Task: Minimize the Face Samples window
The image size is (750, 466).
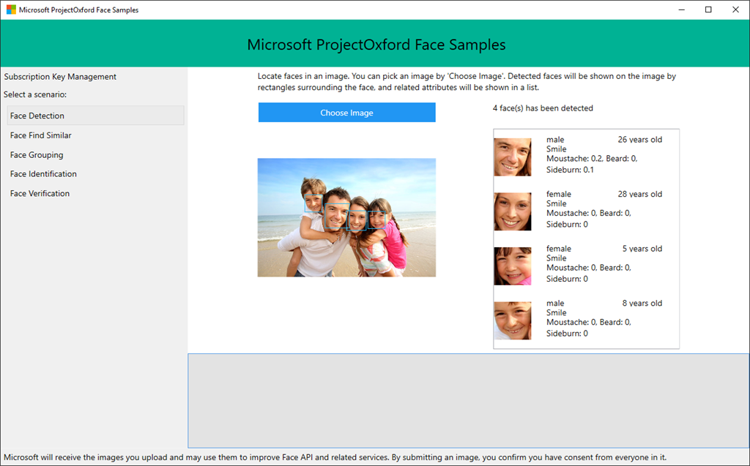Action: [682, 10]
